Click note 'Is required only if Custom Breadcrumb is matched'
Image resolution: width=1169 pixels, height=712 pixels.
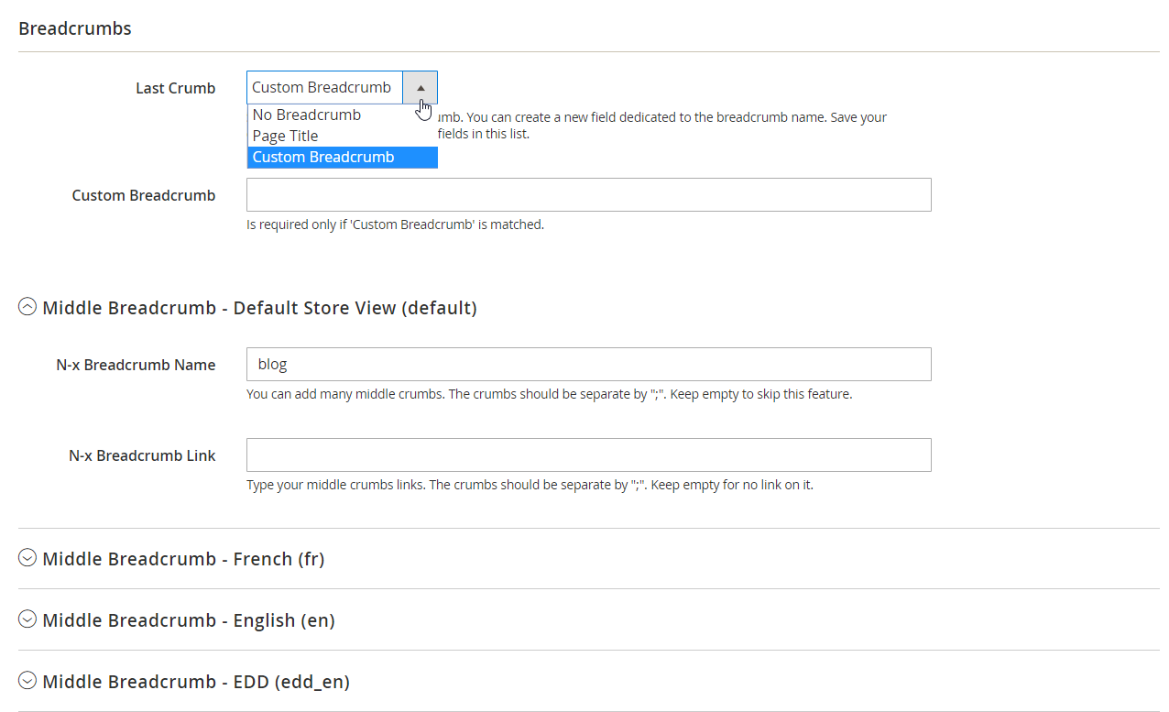pos(396,225)
